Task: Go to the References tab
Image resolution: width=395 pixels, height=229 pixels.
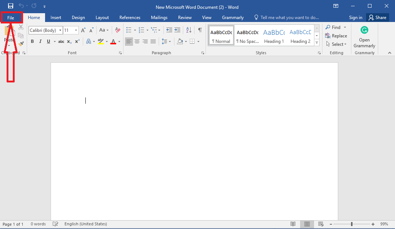Action: pyautogui.click(x=130, y=17)
